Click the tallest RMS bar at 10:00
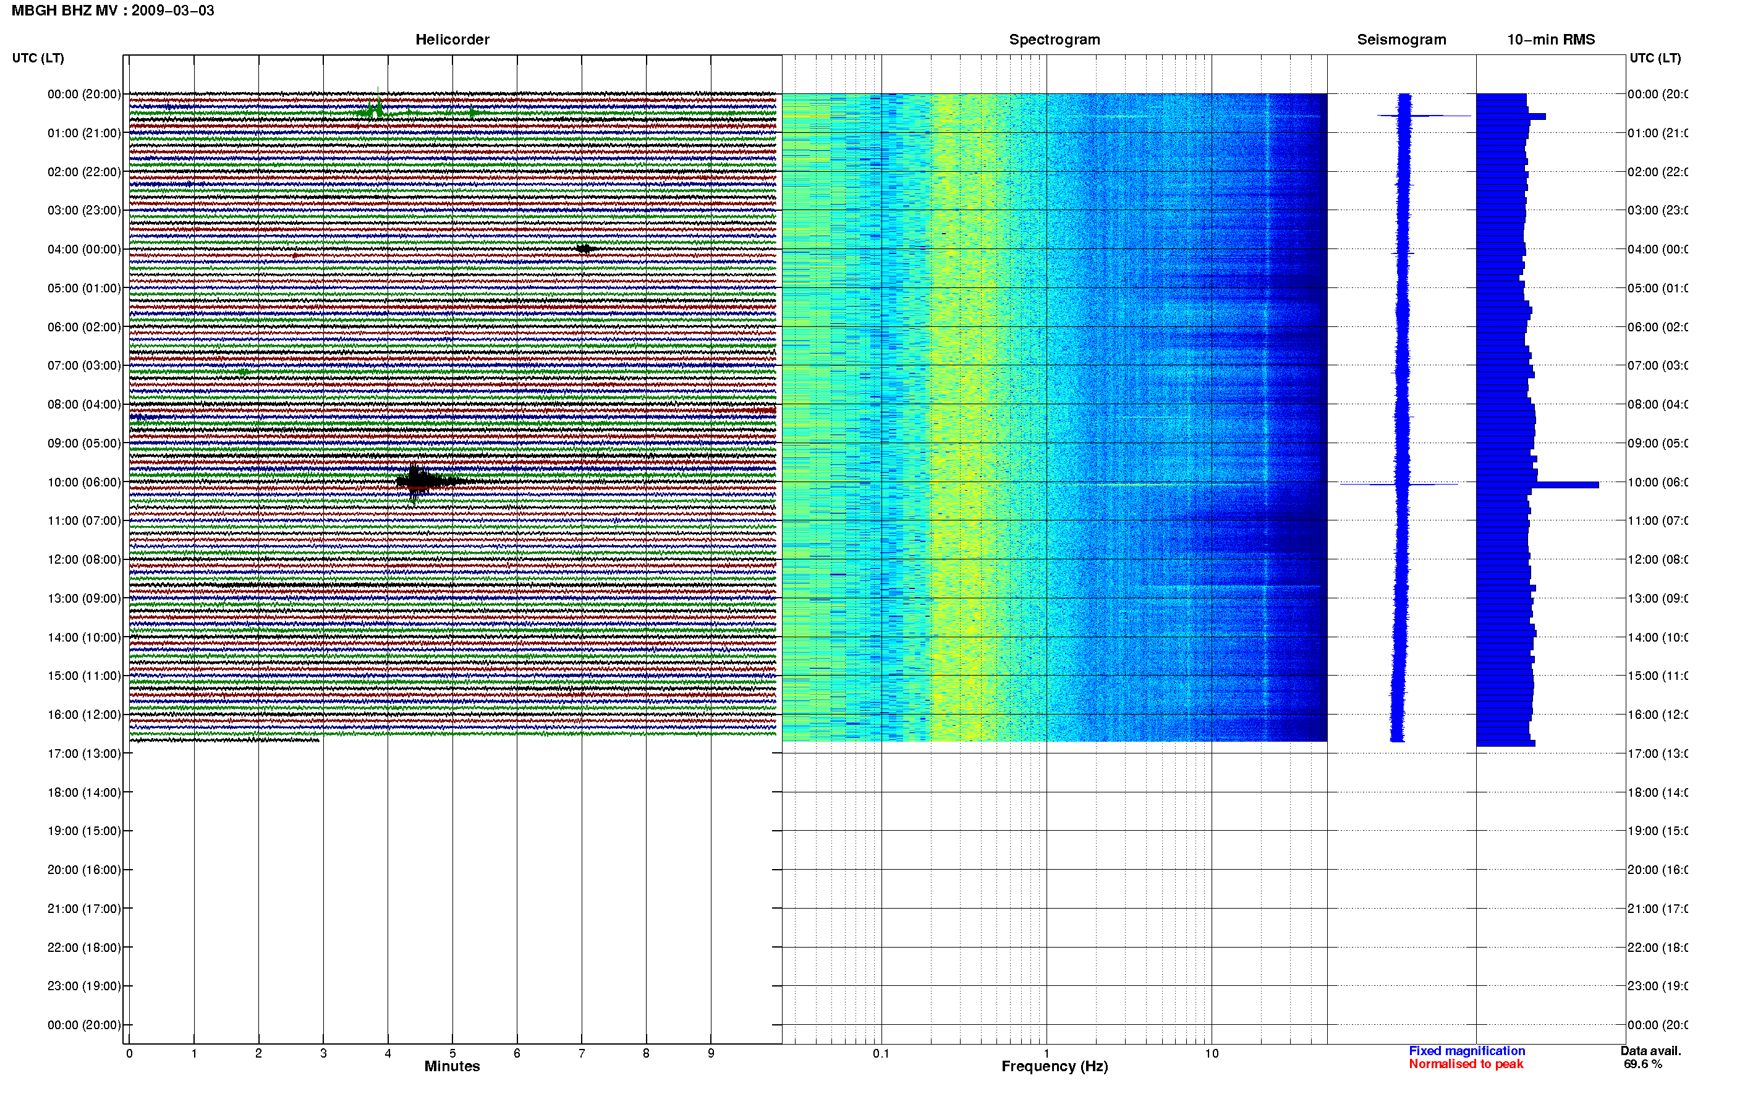 tap(1537, 485)
